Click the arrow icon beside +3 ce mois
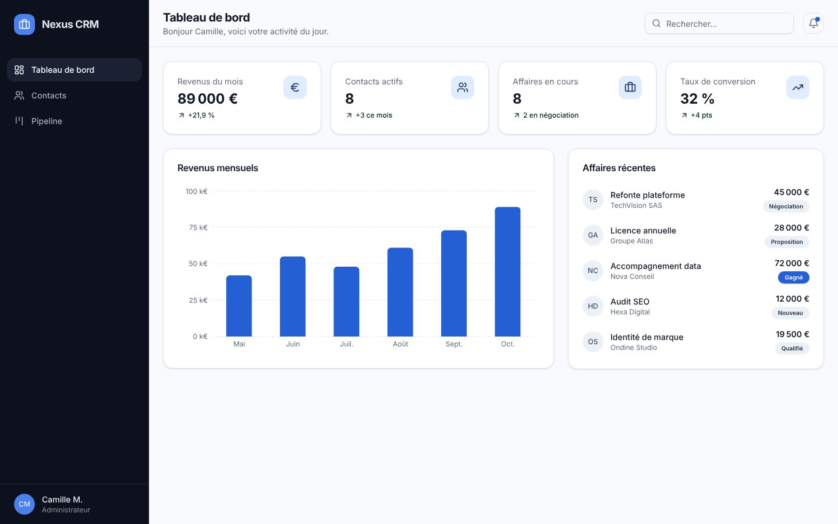 [x=349, y=115]
